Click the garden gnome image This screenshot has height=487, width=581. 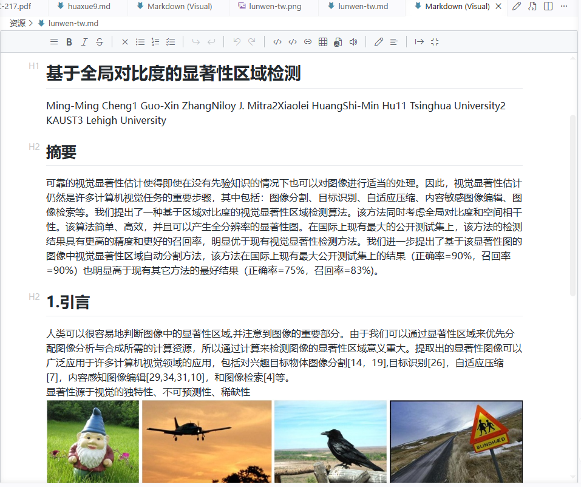pyautogui.click(x=93, y=441)
